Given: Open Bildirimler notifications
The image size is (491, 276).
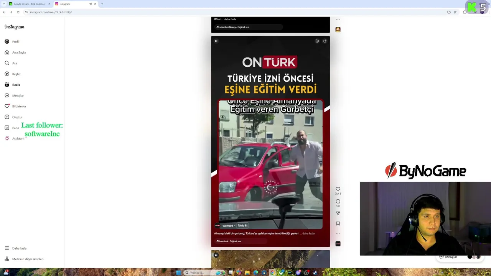Looking at the screenshot, I should (16, 106).
